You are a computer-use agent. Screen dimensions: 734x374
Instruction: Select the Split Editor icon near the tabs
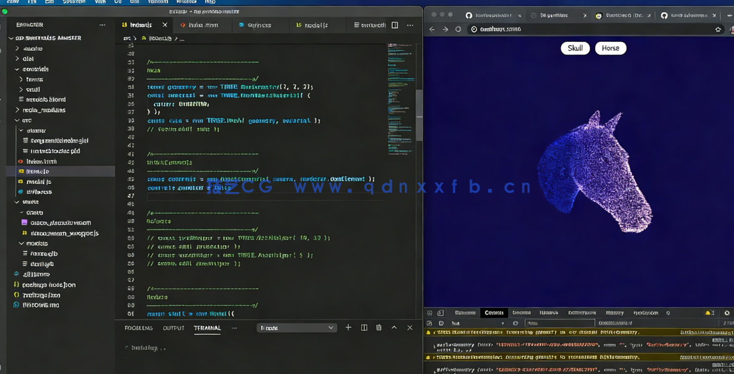click(x=395, y=25)
